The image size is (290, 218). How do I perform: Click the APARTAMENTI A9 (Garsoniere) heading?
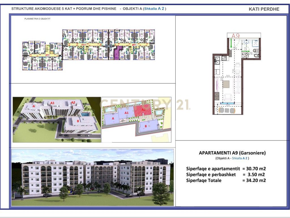(x=233, y=153)
